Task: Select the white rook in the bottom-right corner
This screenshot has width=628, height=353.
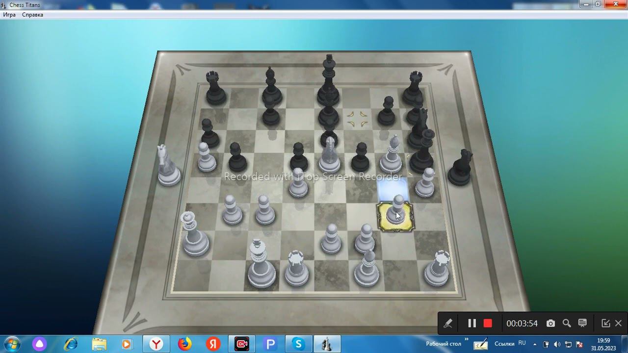Action: coord(438,269)
